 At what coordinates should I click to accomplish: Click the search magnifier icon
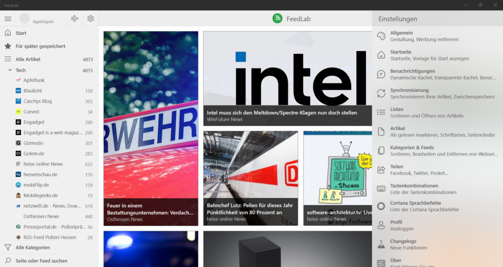click(8, 261)
